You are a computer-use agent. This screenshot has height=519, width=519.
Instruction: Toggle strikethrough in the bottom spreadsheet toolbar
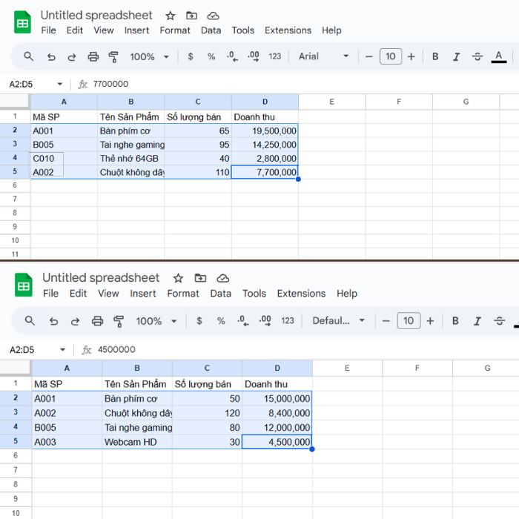pyautogui.click(x=499, y=321)
